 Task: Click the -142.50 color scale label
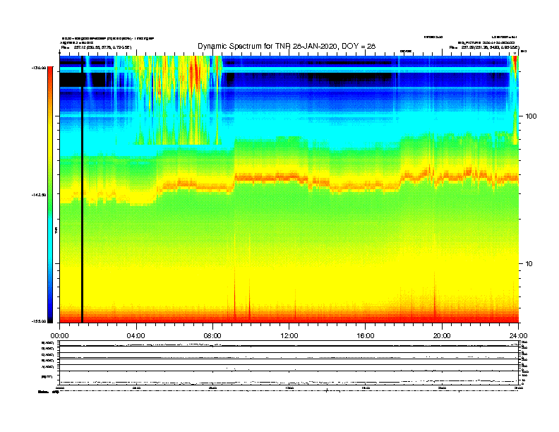[x=39, y=195]
